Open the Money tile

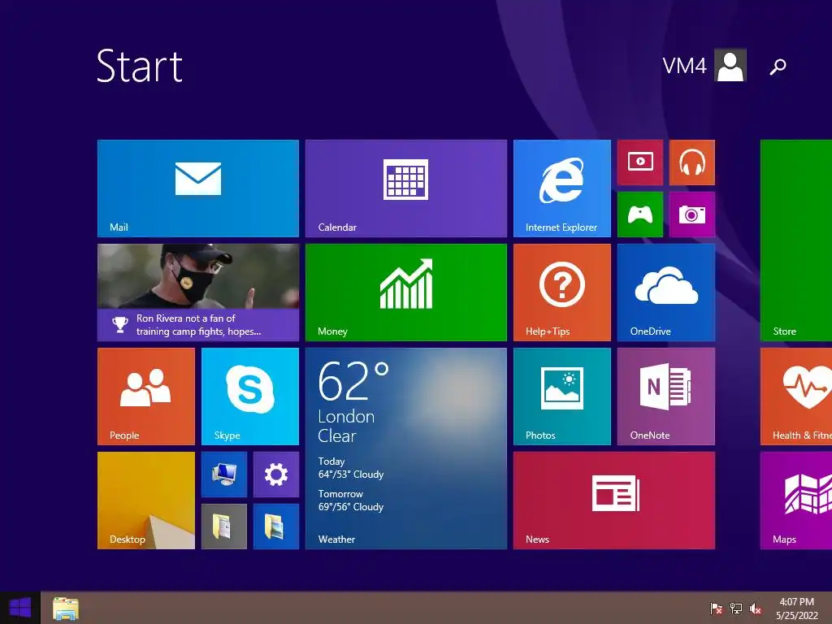point(406,292)
